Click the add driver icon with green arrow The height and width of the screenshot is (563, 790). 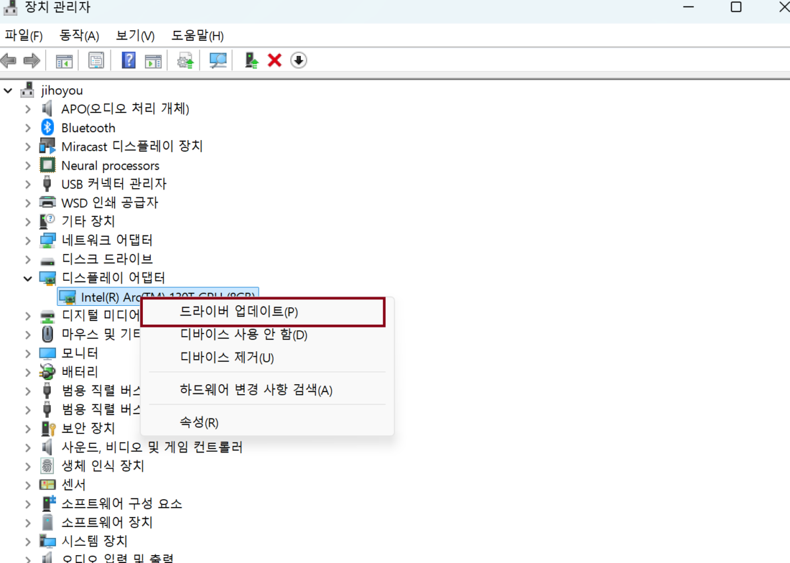tap(251, 61)
